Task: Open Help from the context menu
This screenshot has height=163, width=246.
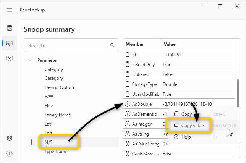Action: pos(186,137)
